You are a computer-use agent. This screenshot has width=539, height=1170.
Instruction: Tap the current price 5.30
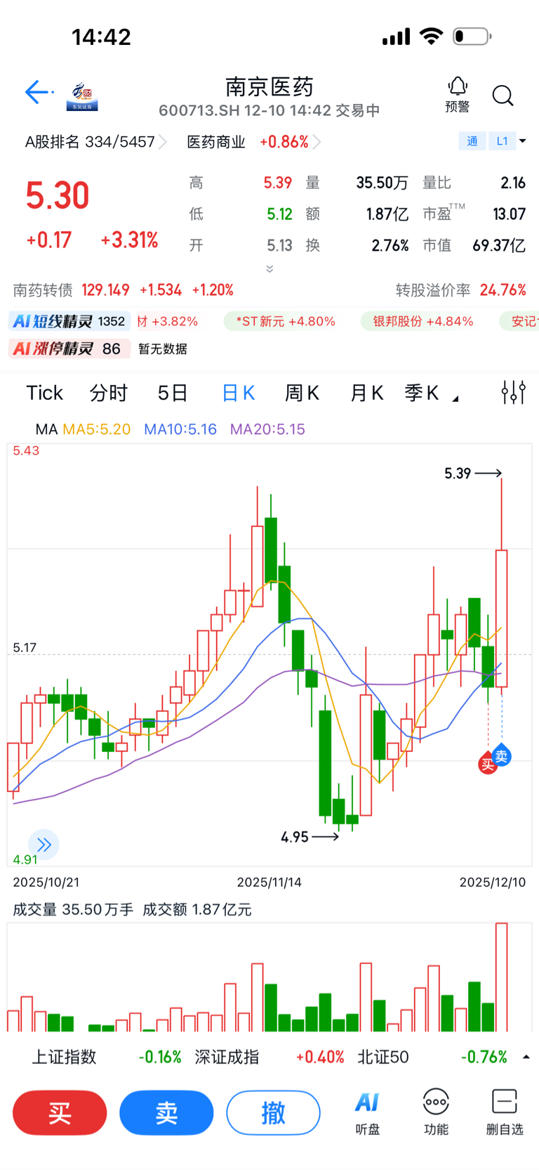[58, 195]
